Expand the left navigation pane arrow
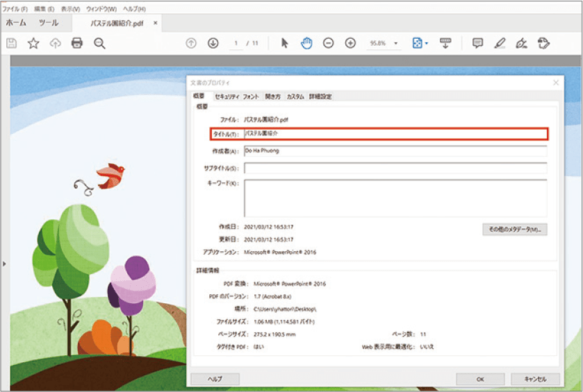 point(4,264)
